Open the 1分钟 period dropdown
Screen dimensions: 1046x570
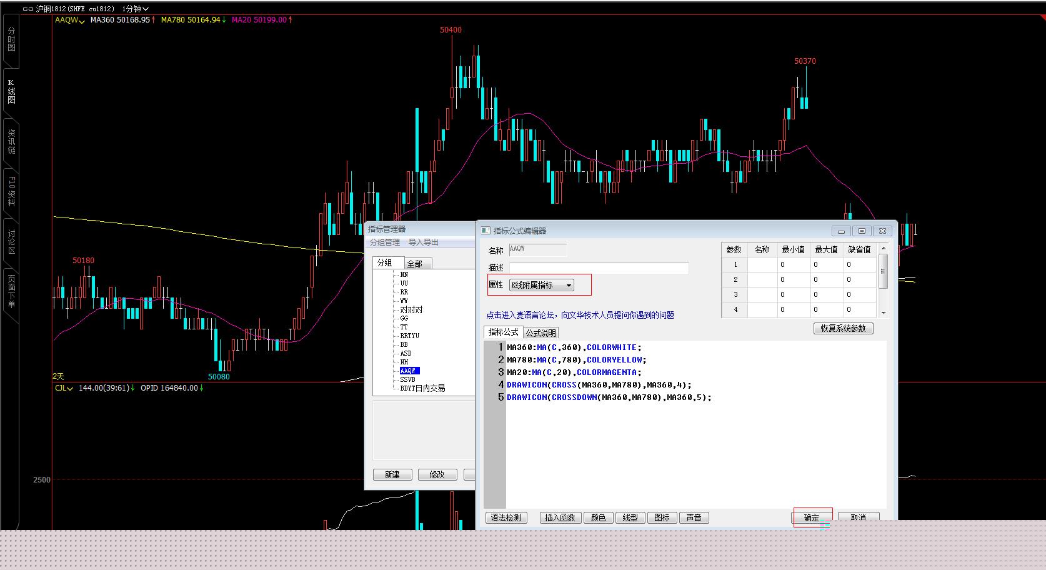click(x=135, y=9)
